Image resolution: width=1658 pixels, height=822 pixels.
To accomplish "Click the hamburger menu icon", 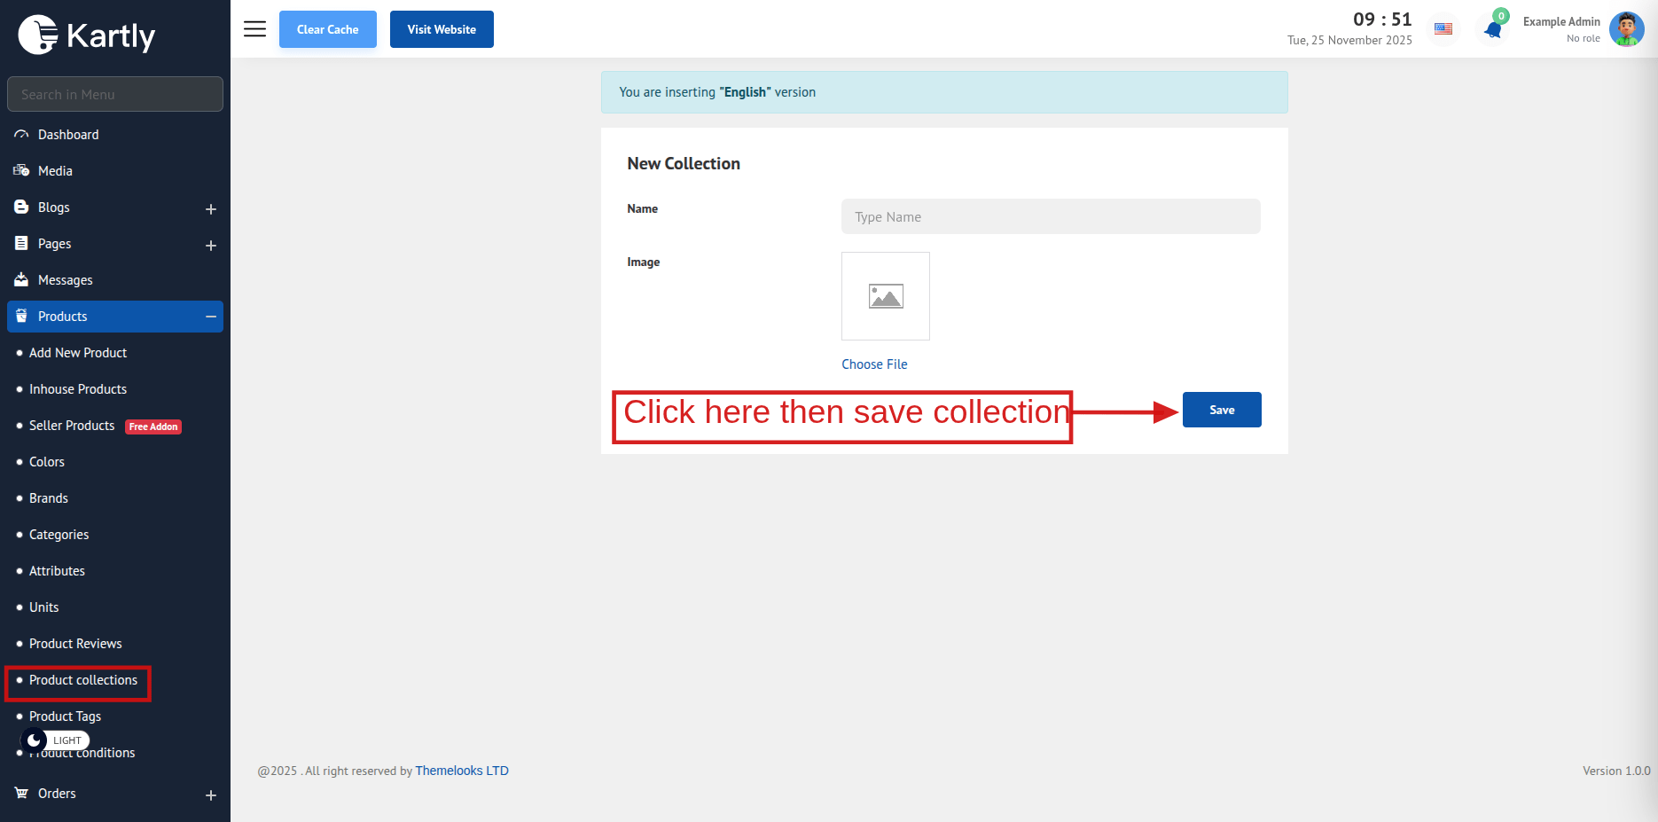I will pos(254,29).
